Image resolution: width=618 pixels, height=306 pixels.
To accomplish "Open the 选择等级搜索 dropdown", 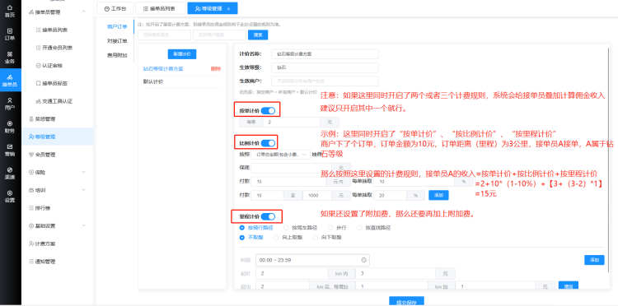I will 164,35.
